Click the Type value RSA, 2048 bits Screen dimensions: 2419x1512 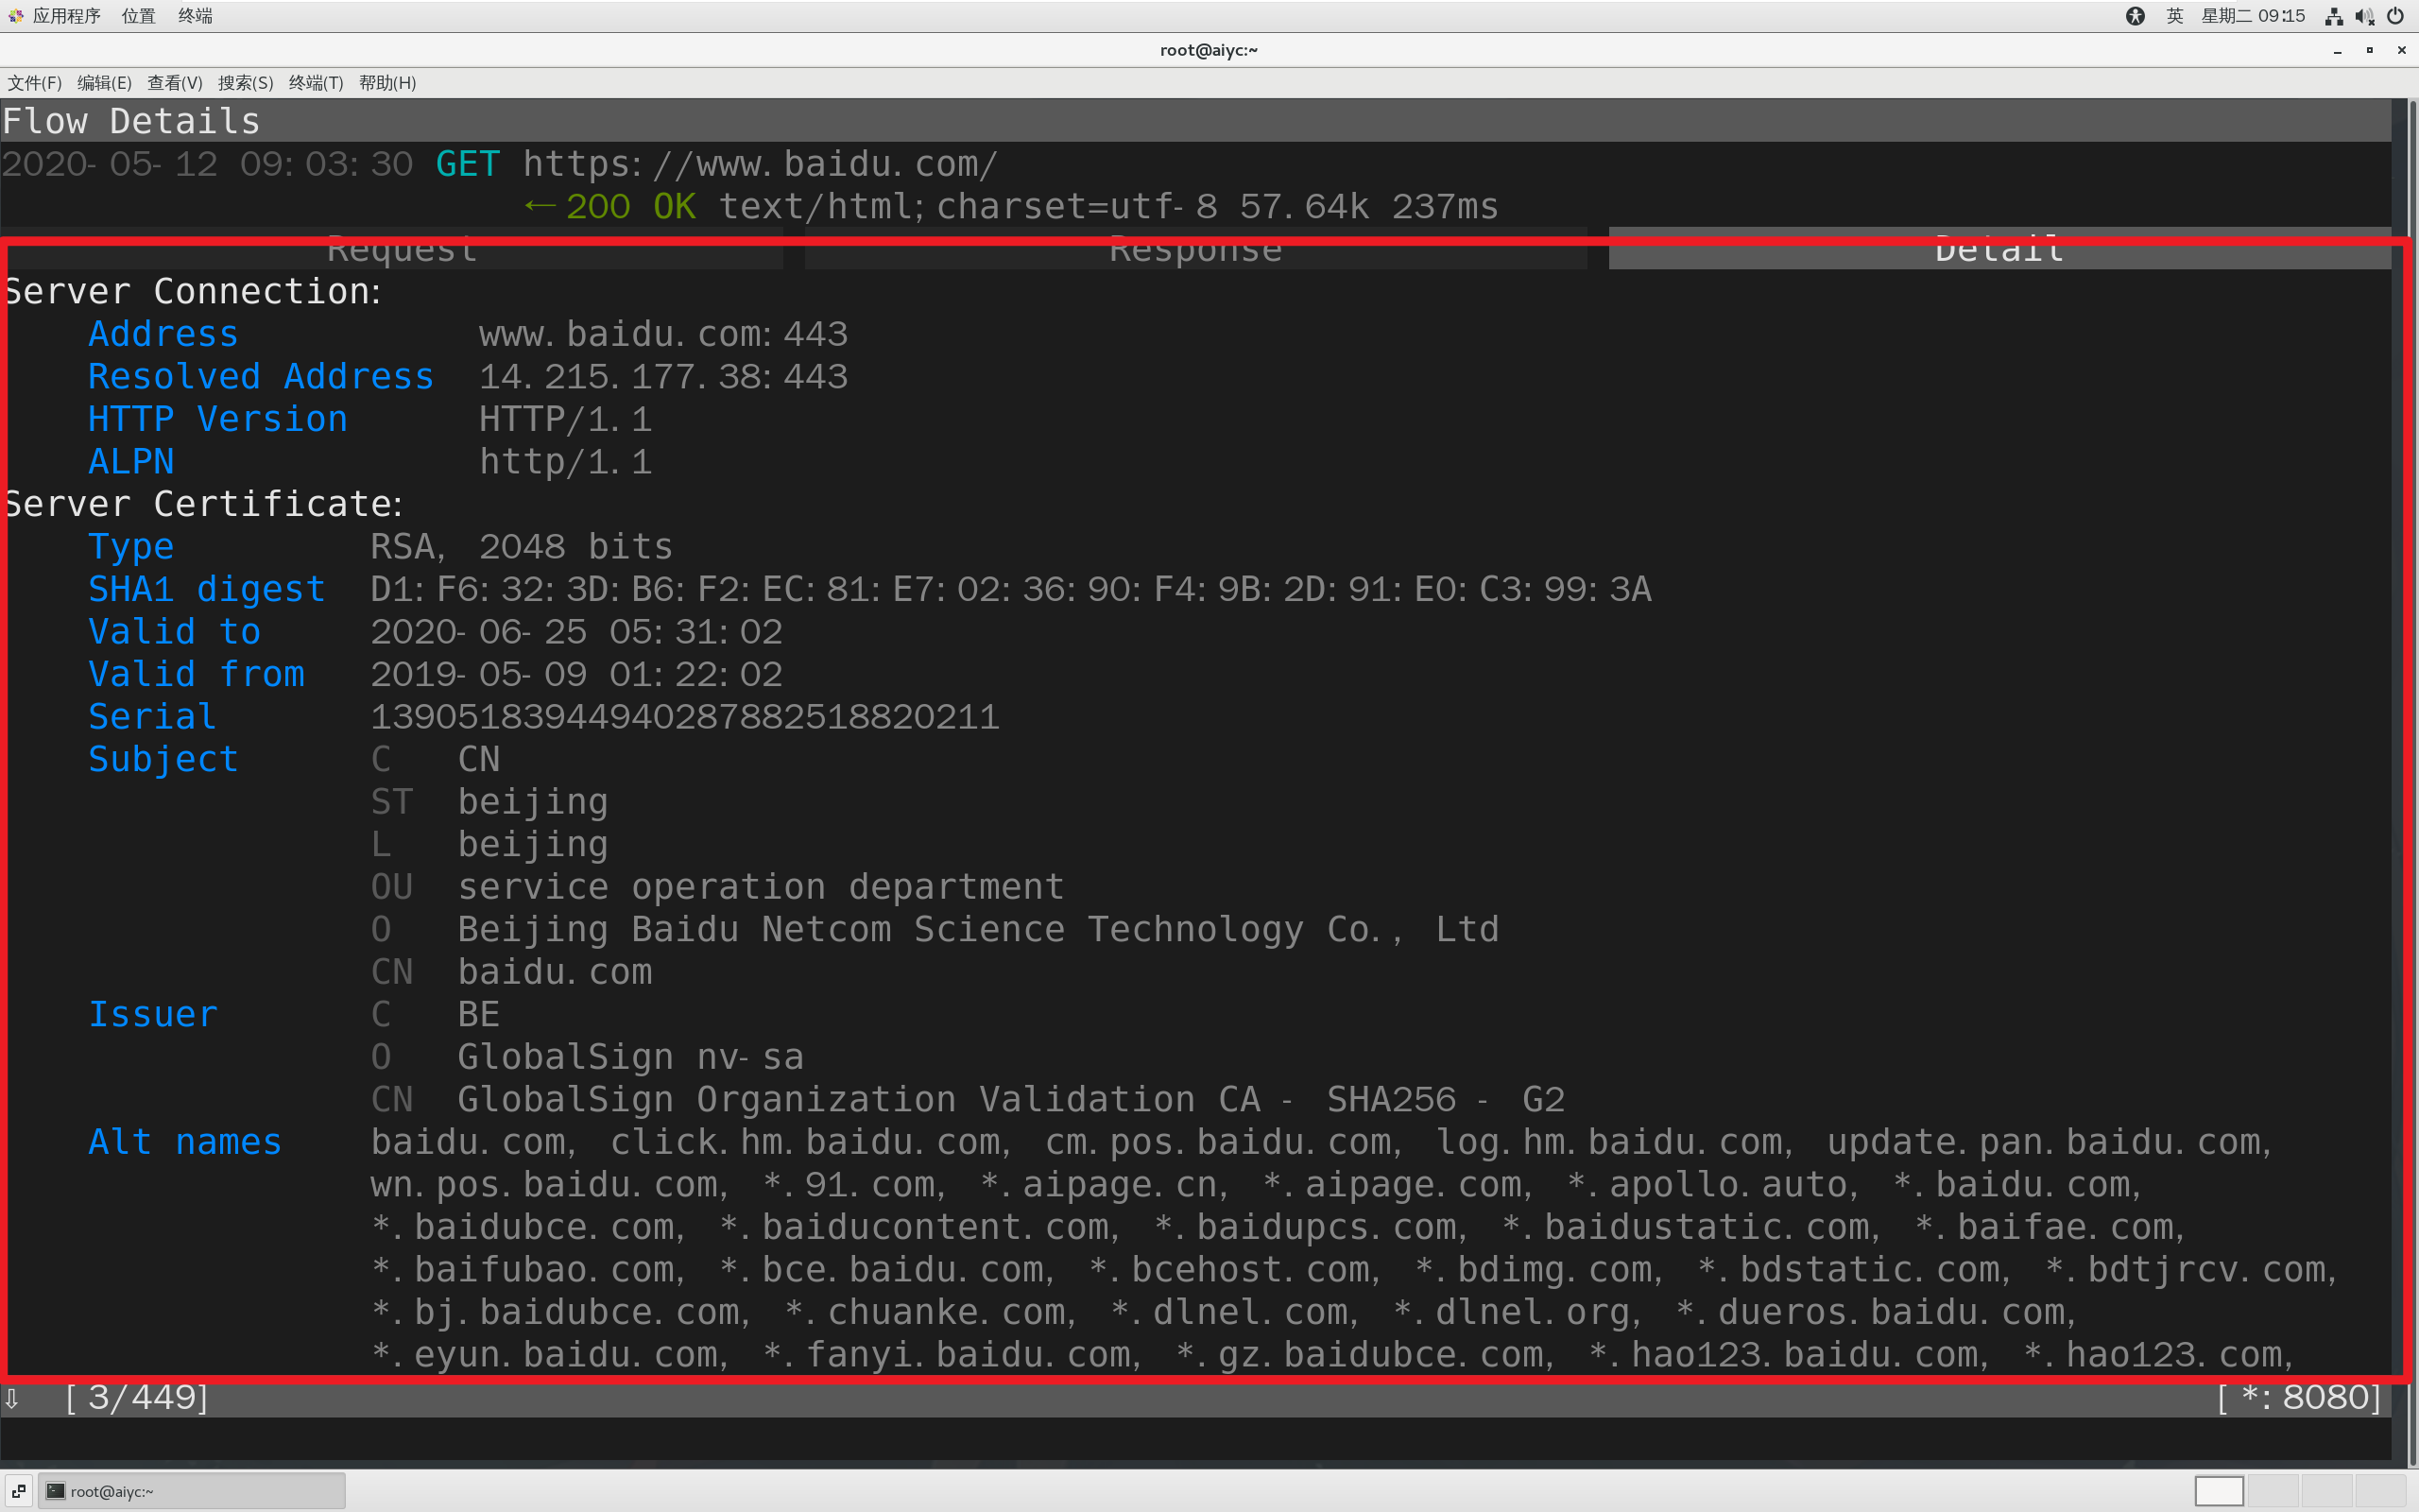tap(522, 547)
